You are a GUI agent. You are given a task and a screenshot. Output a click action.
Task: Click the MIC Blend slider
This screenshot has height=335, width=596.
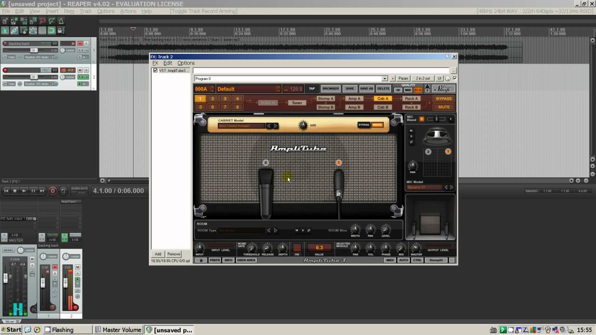coord(437,119)
